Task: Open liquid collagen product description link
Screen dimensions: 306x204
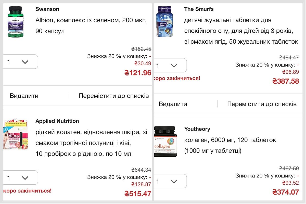Action: tap(91, 143)
